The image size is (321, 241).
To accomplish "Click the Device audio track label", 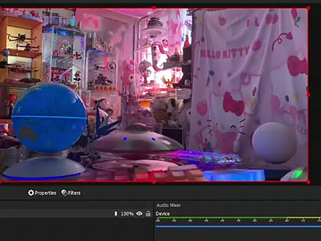I will [163, 214].
